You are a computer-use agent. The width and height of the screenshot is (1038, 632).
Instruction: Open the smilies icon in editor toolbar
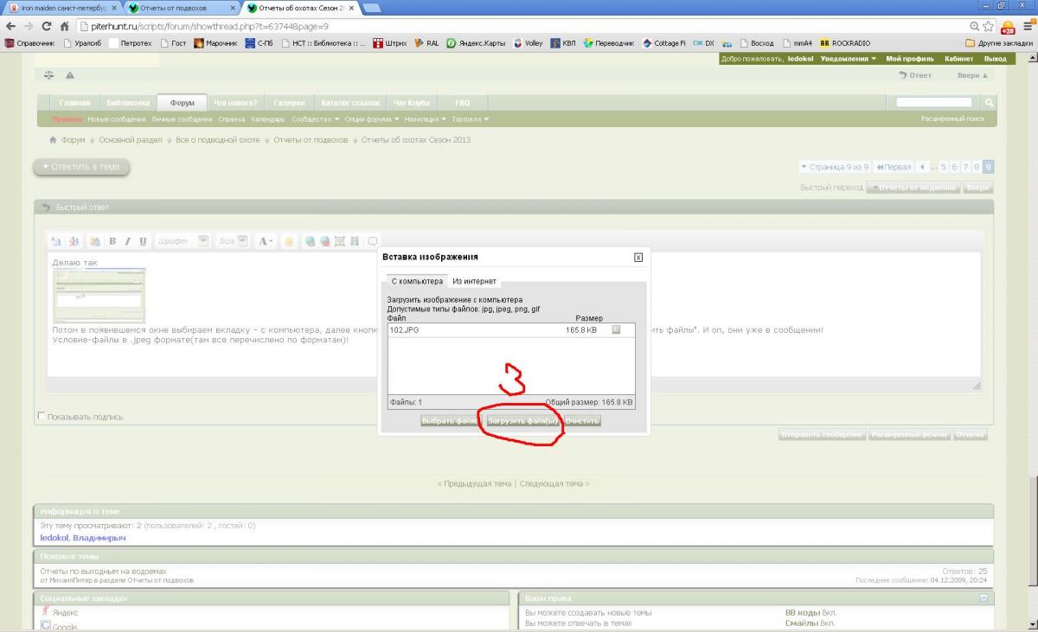(x=290, y=241)
